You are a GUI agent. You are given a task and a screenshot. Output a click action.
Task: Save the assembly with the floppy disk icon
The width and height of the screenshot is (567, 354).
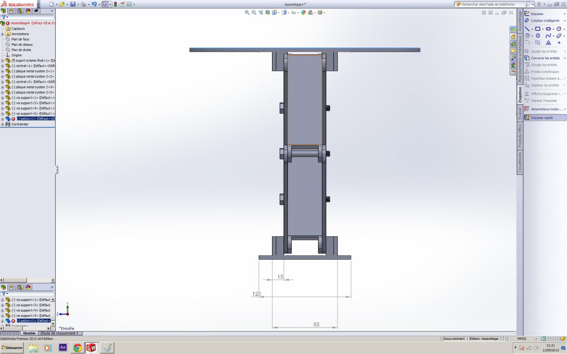pyautogui.click(x=73, y=4)
